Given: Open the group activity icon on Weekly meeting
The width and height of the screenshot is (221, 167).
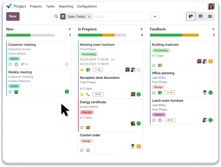Looking at the screenshot, I should [16, 92].
